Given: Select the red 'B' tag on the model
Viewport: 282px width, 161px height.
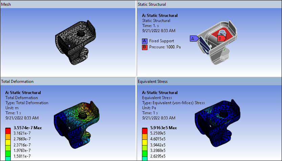Looking at the screenshot, I should pyautogui.click(x=221, y=39).
